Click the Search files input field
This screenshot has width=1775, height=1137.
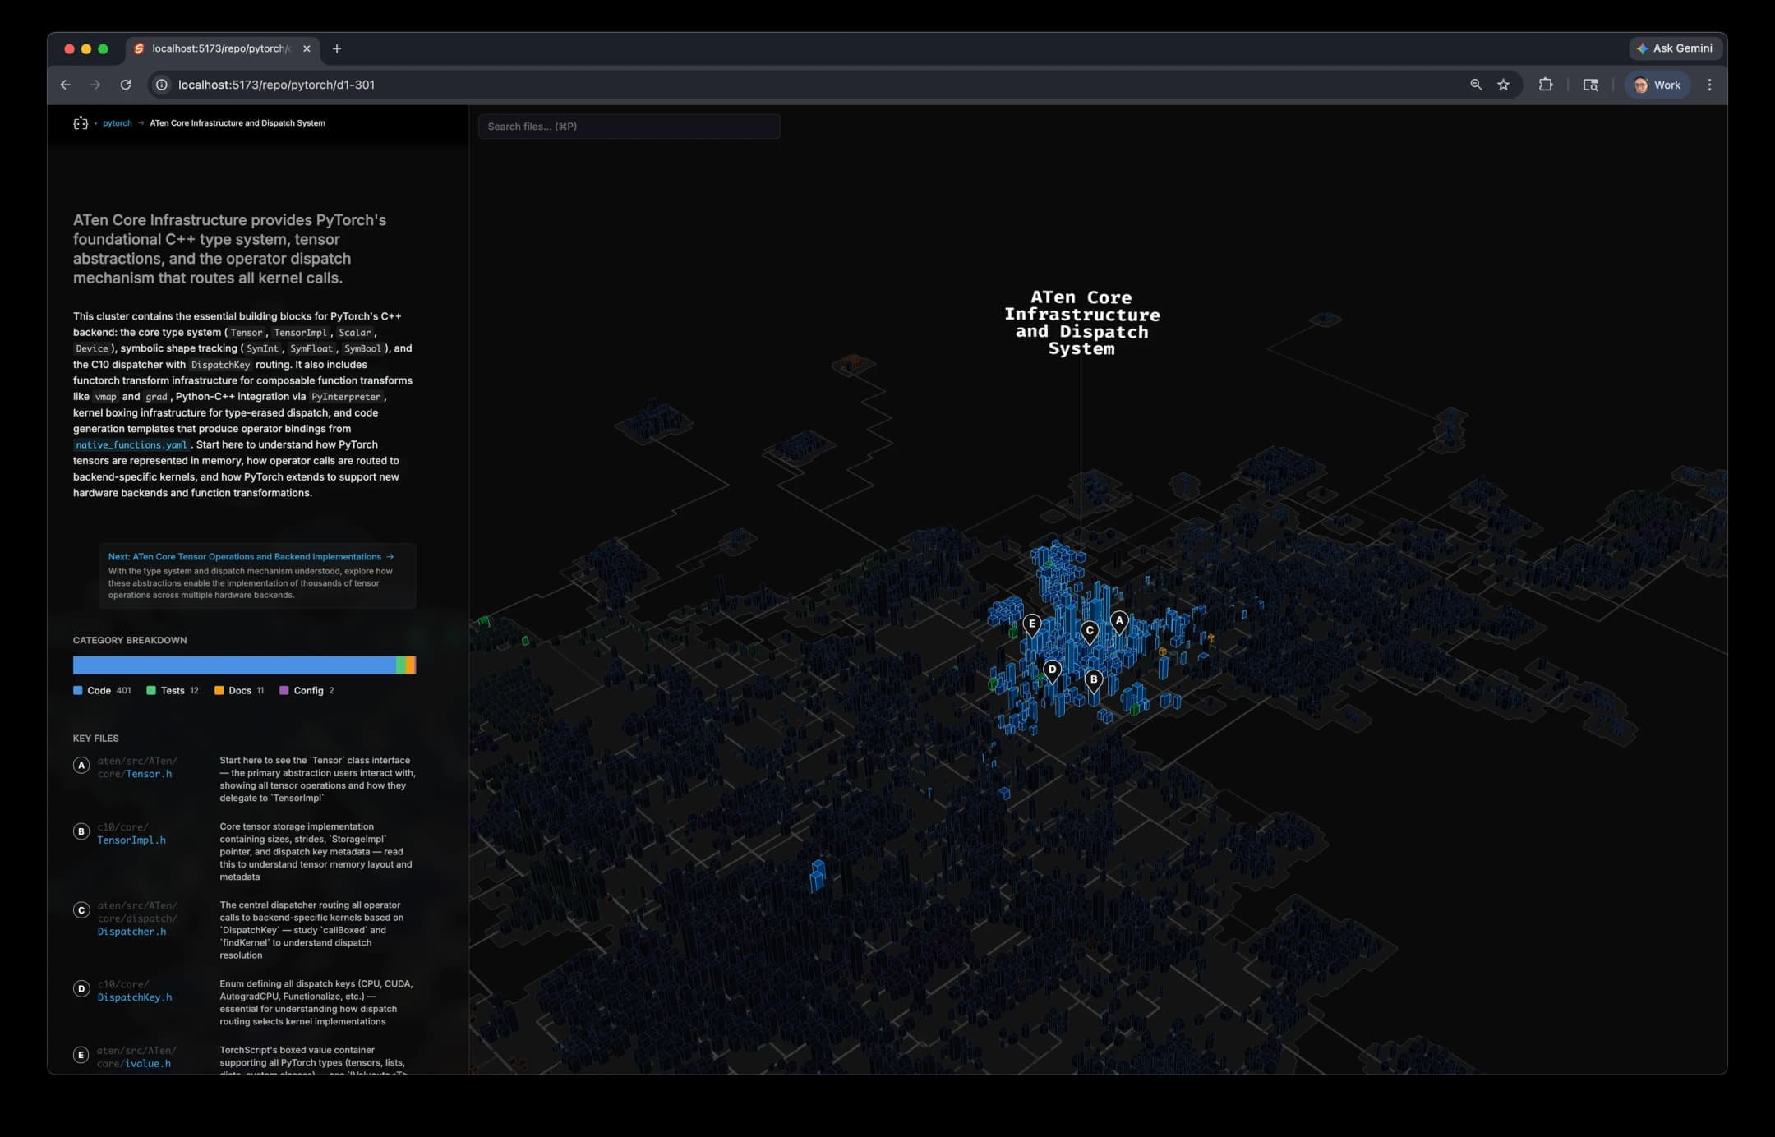pyautogui.click(x=629, y=127)
